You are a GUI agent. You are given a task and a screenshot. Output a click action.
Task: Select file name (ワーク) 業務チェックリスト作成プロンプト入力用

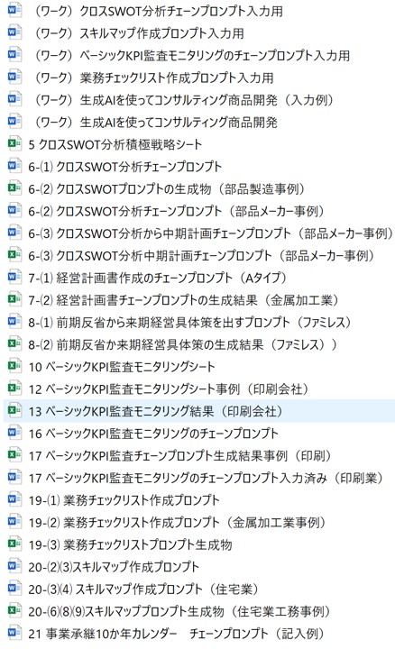point(154,78)
